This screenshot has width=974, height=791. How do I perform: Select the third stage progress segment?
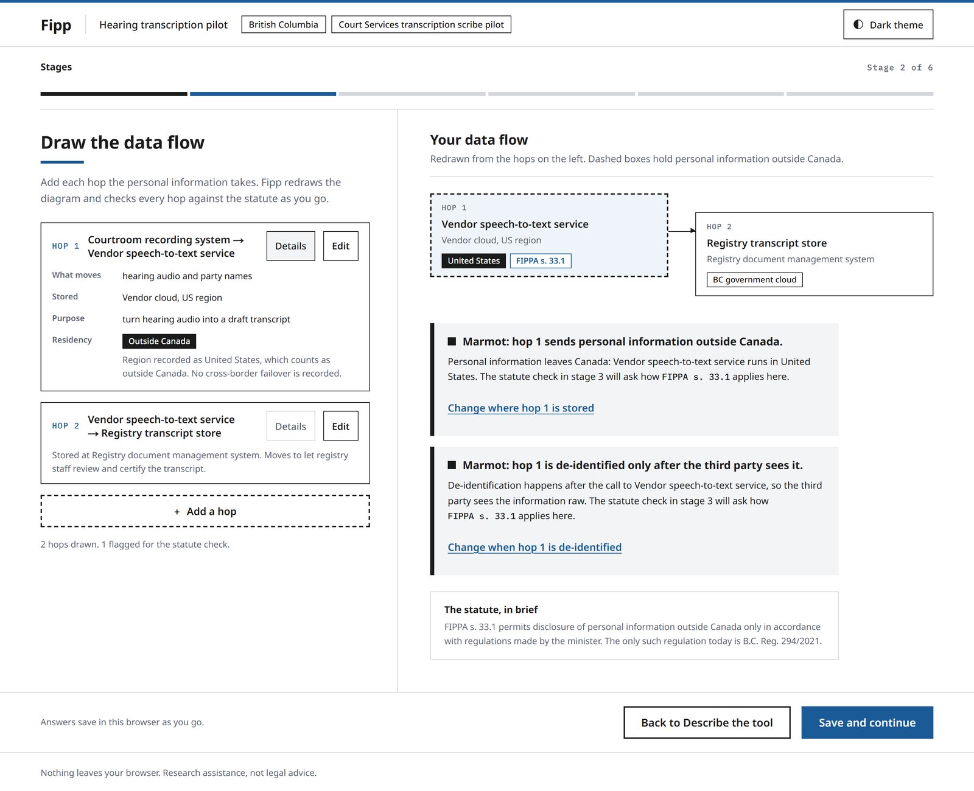[x=412, y=94]
